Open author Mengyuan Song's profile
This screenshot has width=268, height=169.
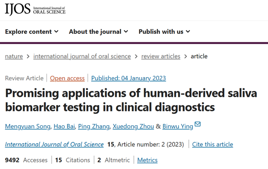[28, 127]
